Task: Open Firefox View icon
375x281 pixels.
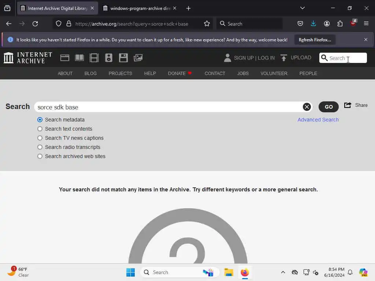Action: tap(7, 8)
